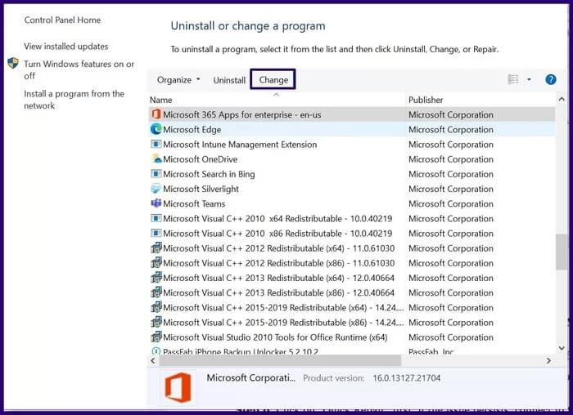
Task: Click the horizontal scrollbar thumb
Action: click(x=280, y=360)
